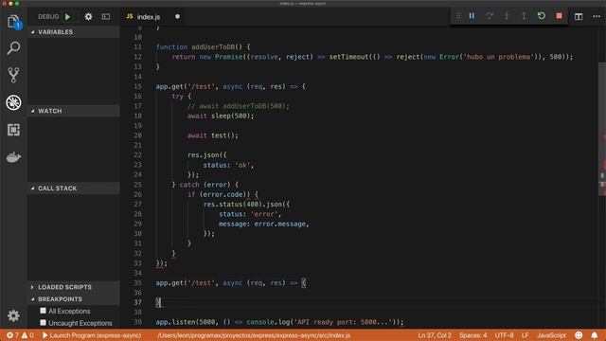Open the feedback smiley icon
Screen dimensions: 606x341
click(x=579, y=335)
